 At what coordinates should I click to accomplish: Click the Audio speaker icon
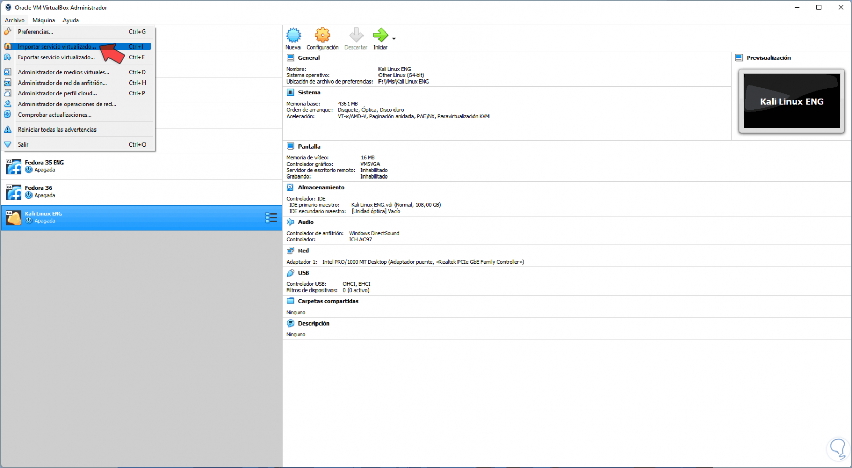tap(290, 222)
